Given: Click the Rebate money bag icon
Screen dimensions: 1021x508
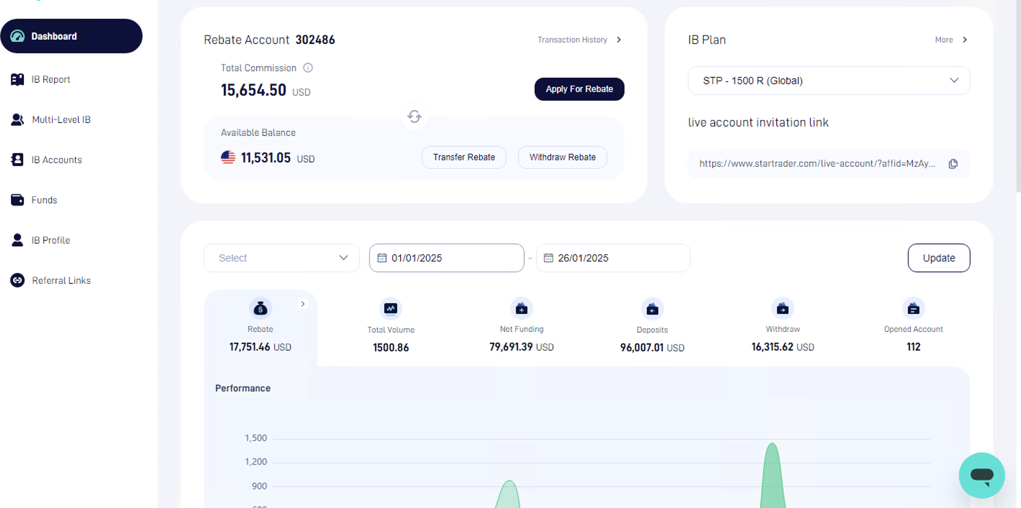Looking at the screenshot, I should click(260, 309).
